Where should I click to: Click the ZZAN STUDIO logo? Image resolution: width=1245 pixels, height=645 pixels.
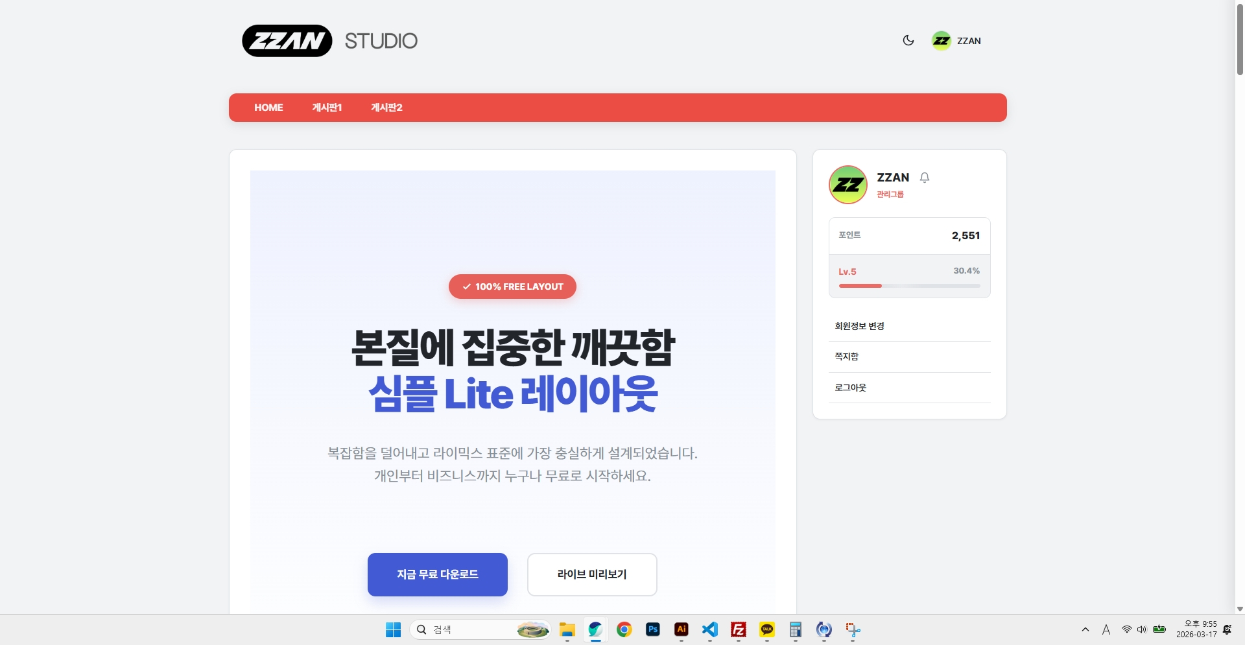[329, 41]
